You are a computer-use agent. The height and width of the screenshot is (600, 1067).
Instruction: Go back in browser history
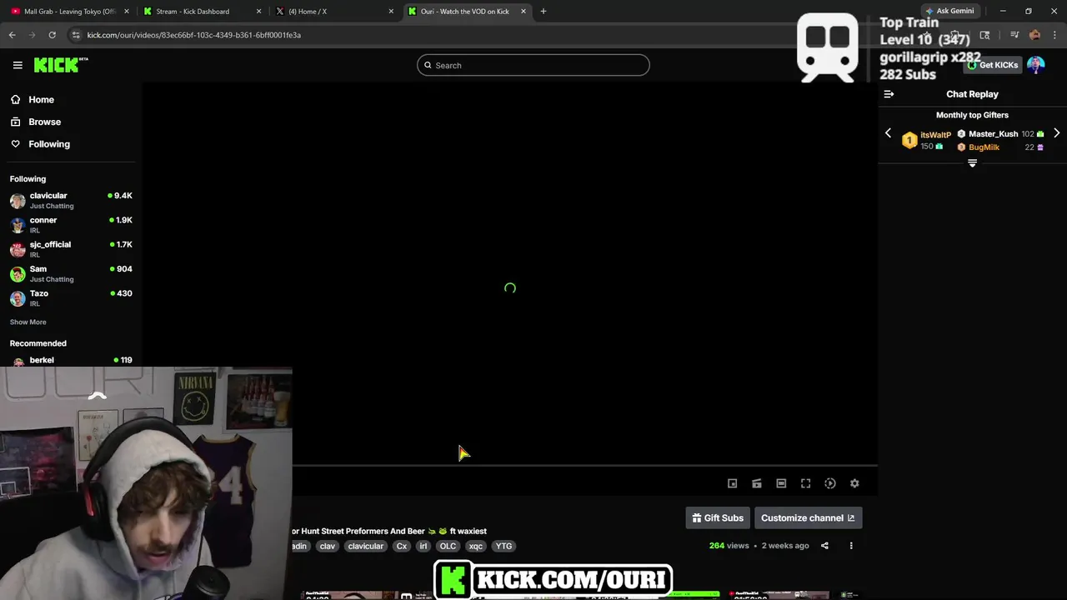(12, 35)
